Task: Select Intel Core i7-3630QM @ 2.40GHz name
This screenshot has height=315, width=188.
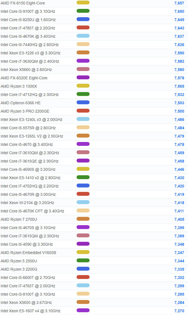Action: (x=30, y=61)
